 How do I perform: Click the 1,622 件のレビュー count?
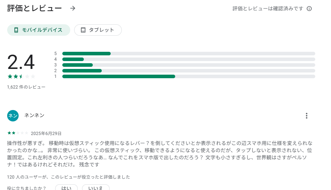(x=26, y=87)
